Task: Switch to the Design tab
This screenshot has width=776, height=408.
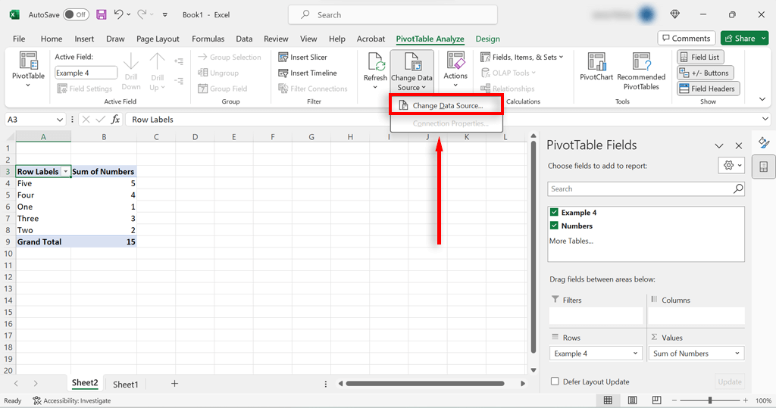Action: coord(487,39)
